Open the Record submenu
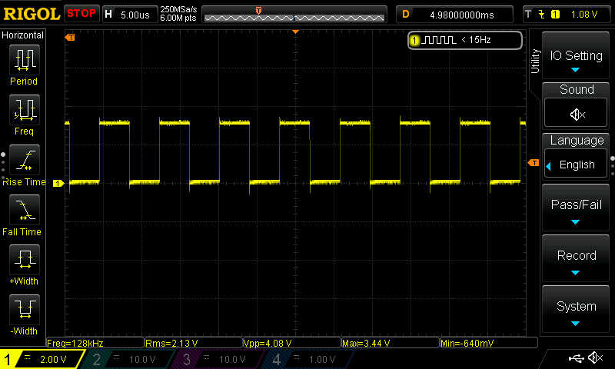The image size is (615, 369). click(576, 258)
